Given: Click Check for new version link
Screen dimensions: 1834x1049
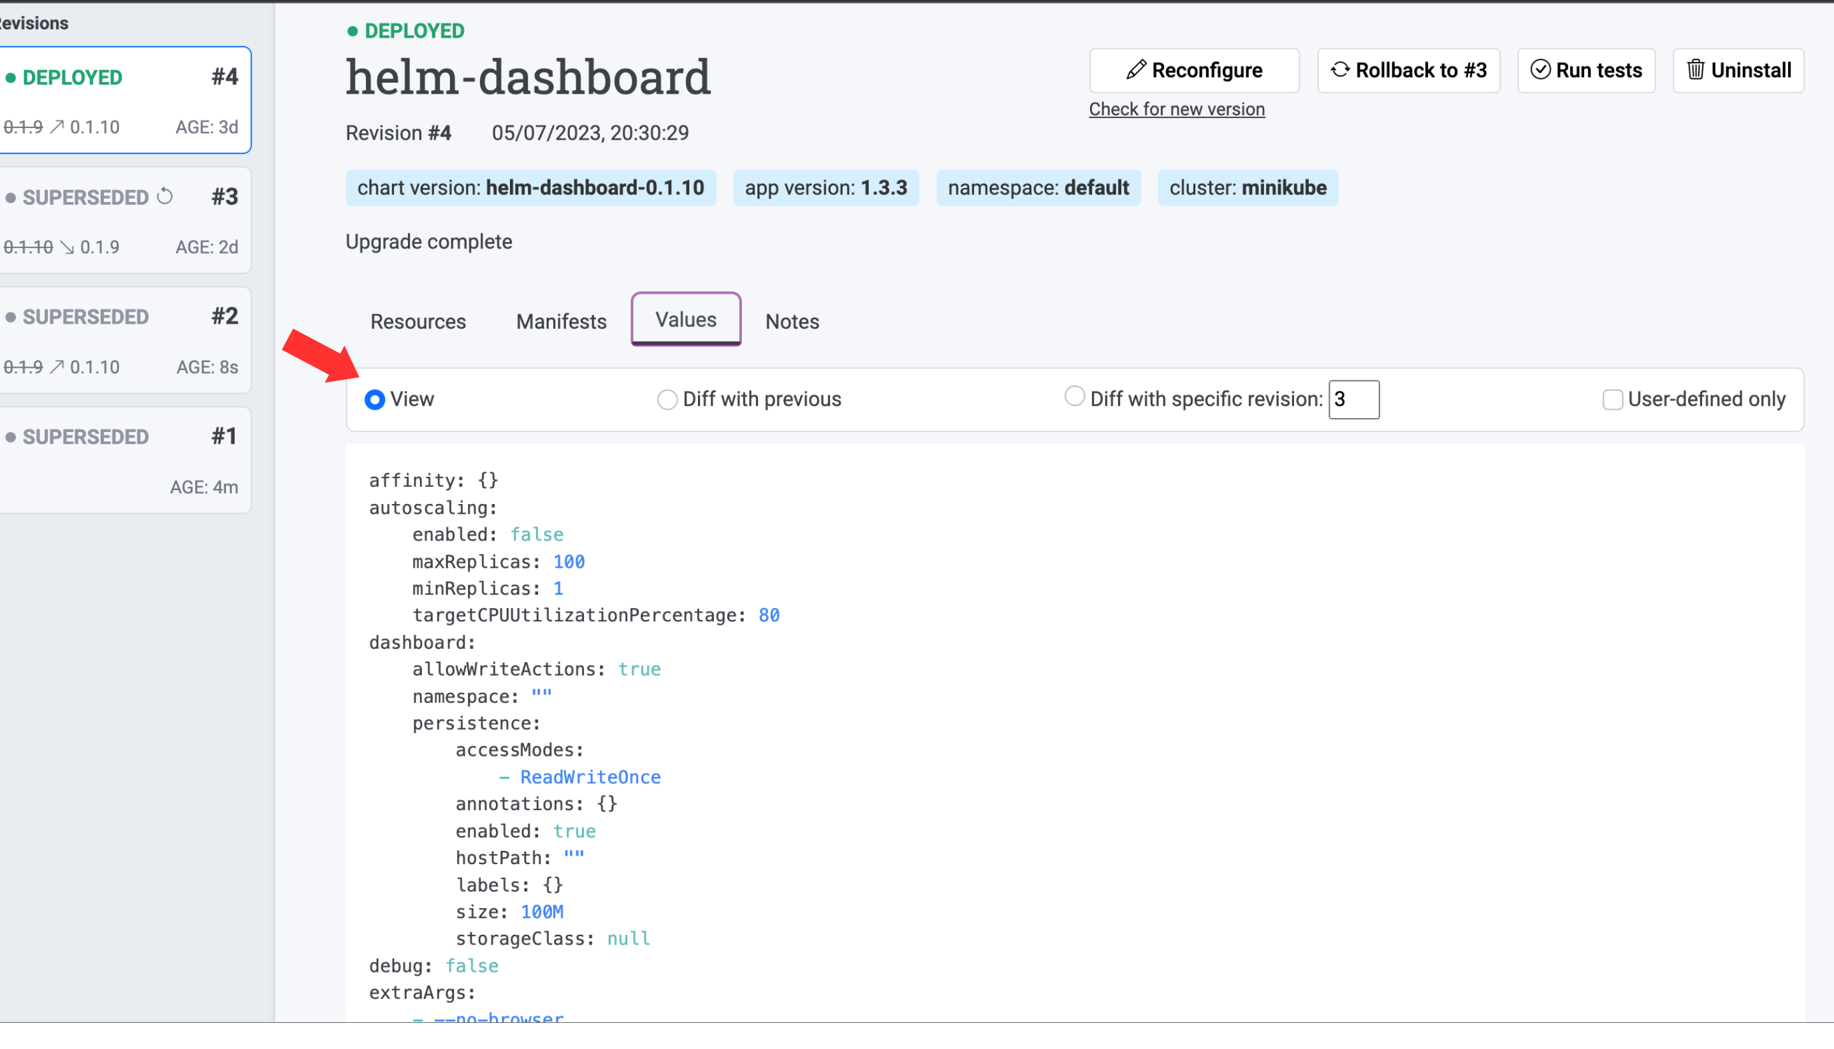Looking at the screenshot, I should pos(1176,109).
